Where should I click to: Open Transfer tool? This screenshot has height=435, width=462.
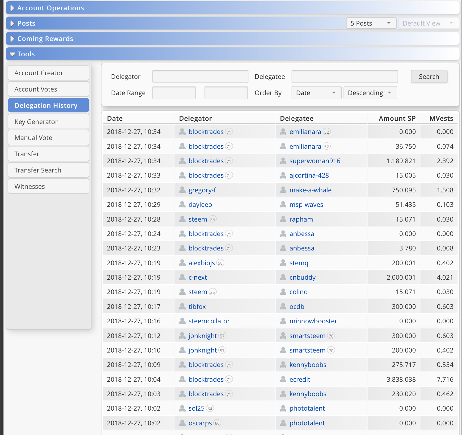[x=48, y=154]
